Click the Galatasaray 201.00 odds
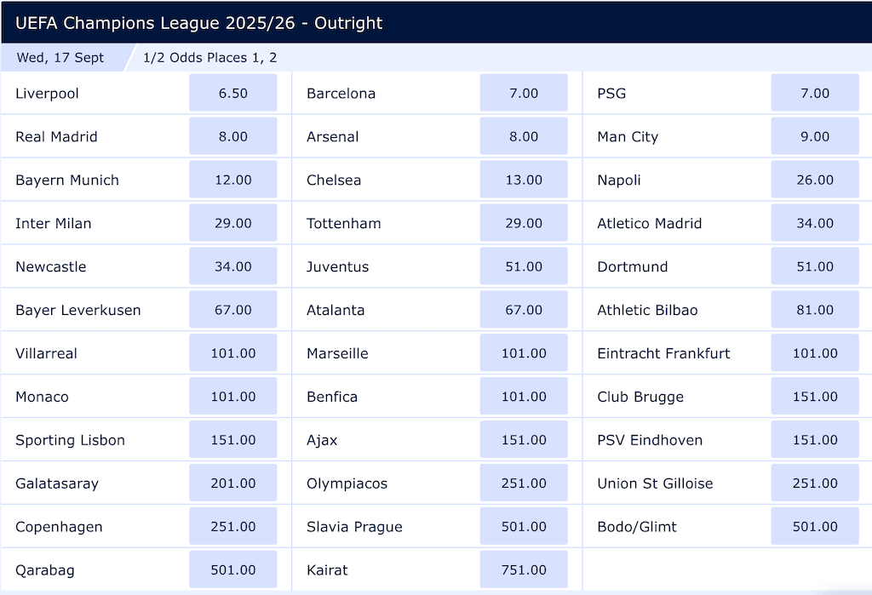The width and height of the screenshot is (872, 595). click(232, 483)
